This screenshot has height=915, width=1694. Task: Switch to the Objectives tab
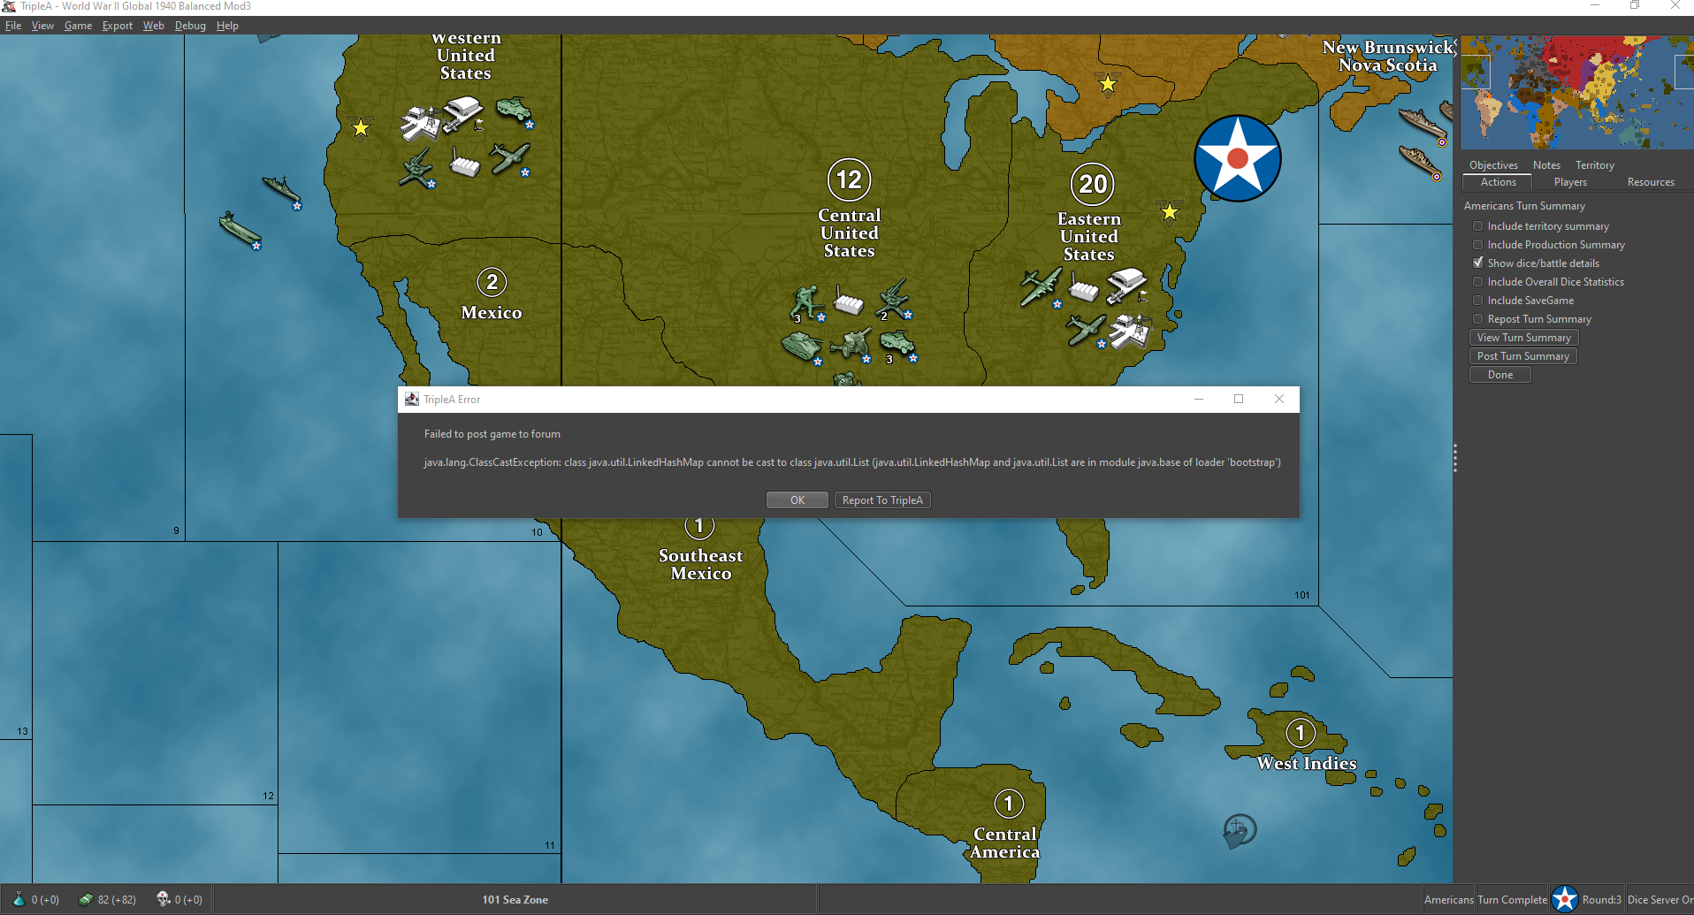(1493, 165)
